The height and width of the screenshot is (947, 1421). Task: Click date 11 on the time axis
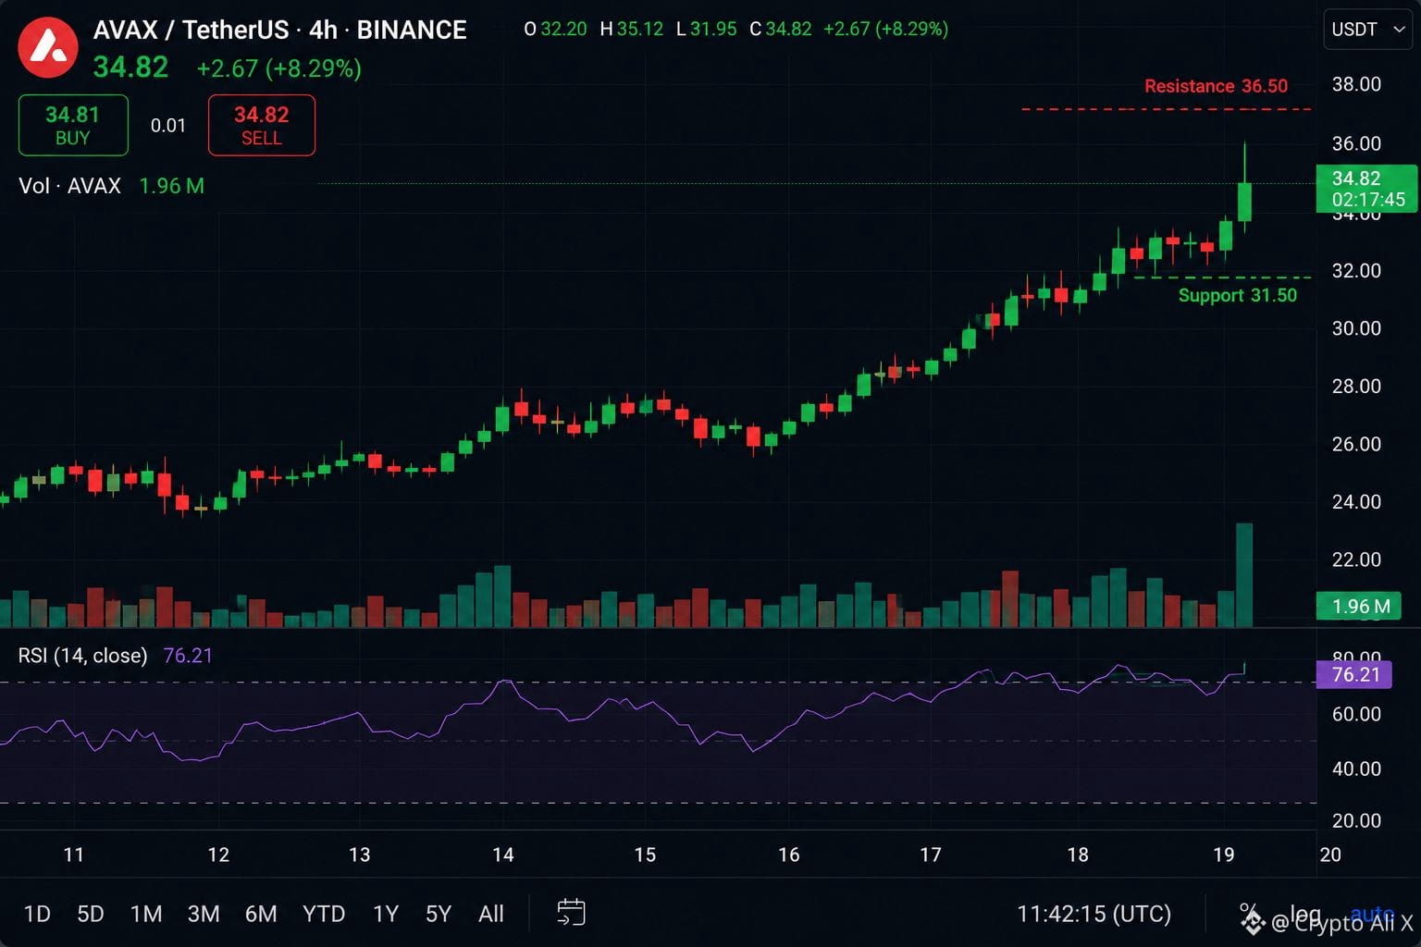(74, 855)
